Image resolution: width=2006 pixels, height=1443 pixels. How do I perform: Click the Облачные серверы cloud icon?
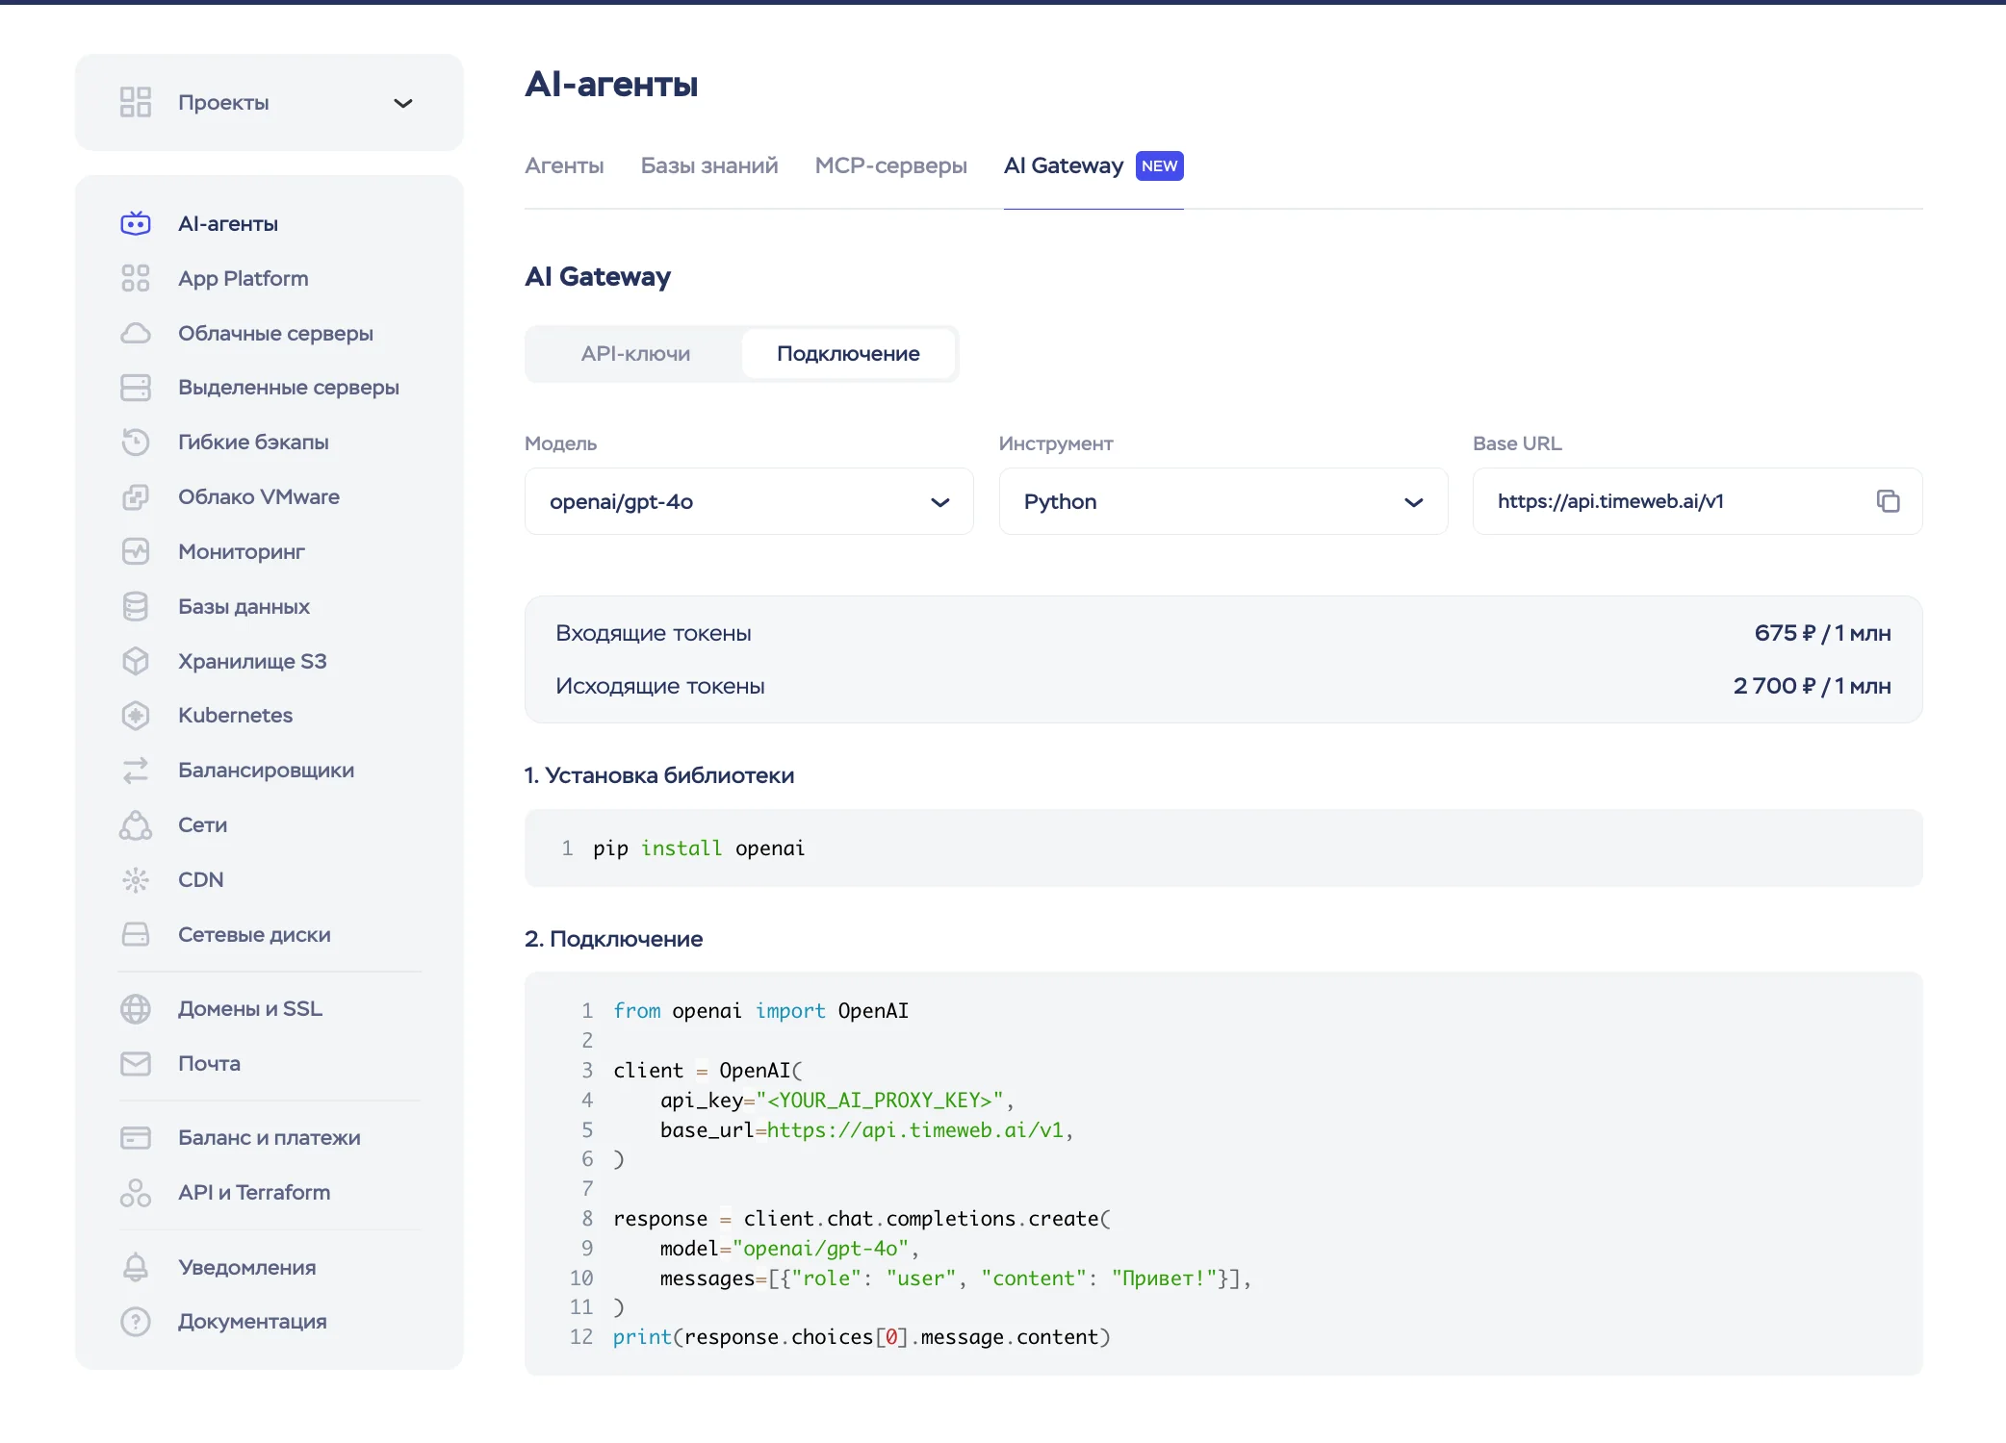tap(136, 333)
